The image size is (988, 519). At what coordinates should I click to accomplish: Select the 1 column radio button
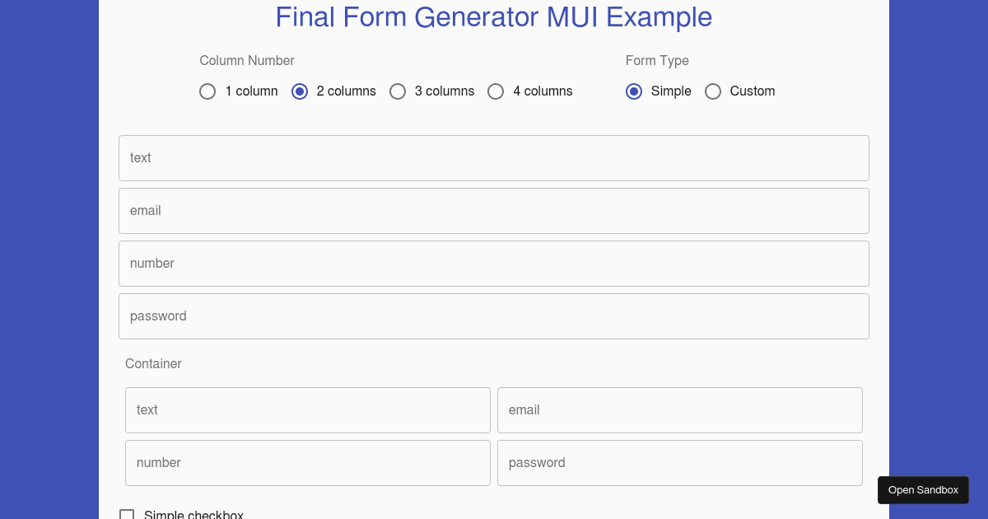point(207,91)
